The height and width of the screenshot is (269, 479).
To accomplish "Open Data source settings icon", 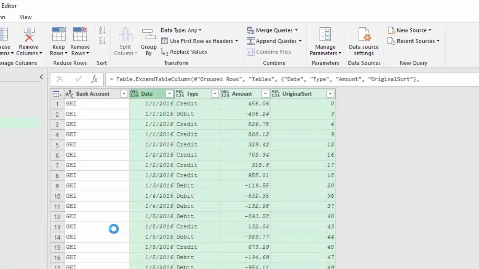I will pos(364,34).
